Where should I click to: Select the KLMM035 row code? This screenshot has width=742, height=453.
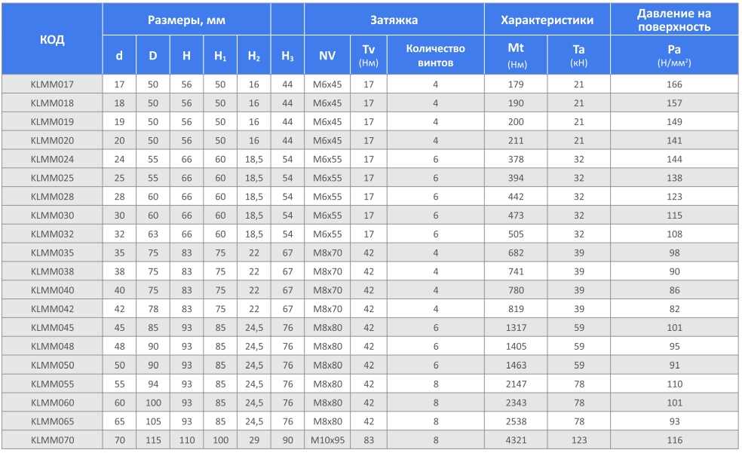(52, 253)
